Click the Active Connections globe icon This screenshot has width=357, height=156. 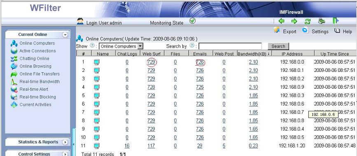(x=14, y=51)
